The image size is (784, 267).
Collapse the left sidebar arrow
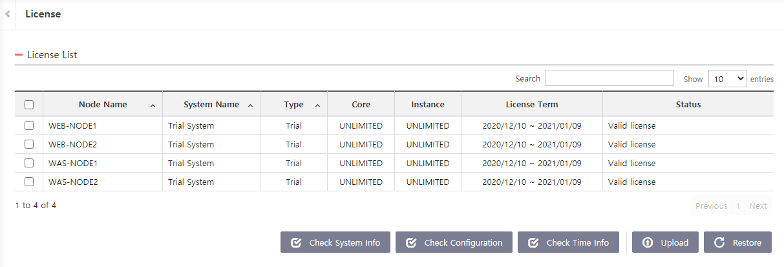[x=7, y=14]
